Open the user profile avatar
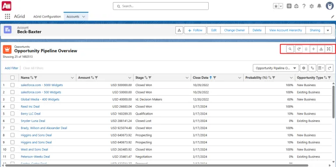This screenshot has width=336, height=167. [x=330, y=6]
